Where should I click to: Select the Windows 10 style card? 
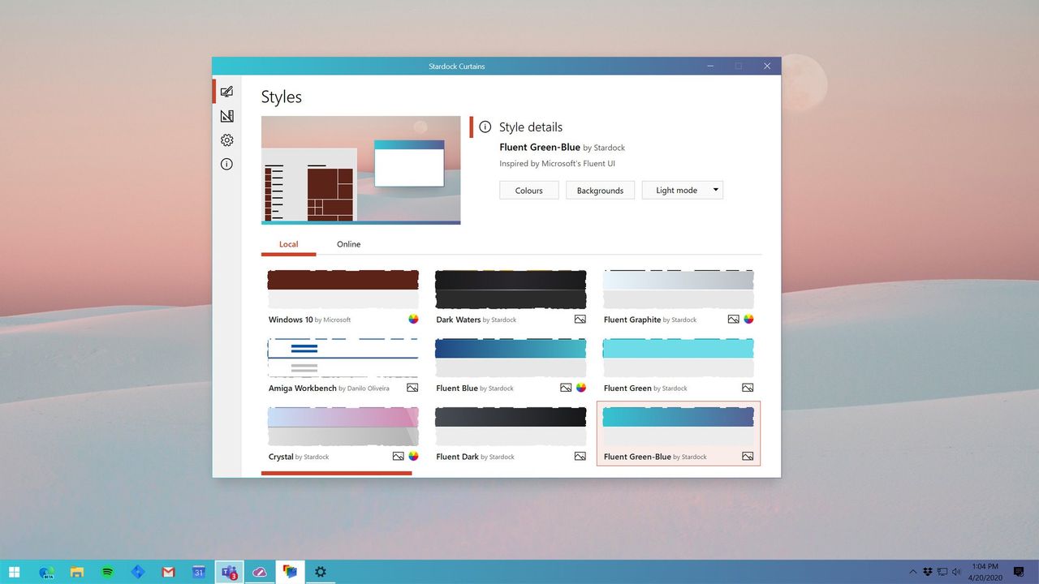[x=343, y=296]
